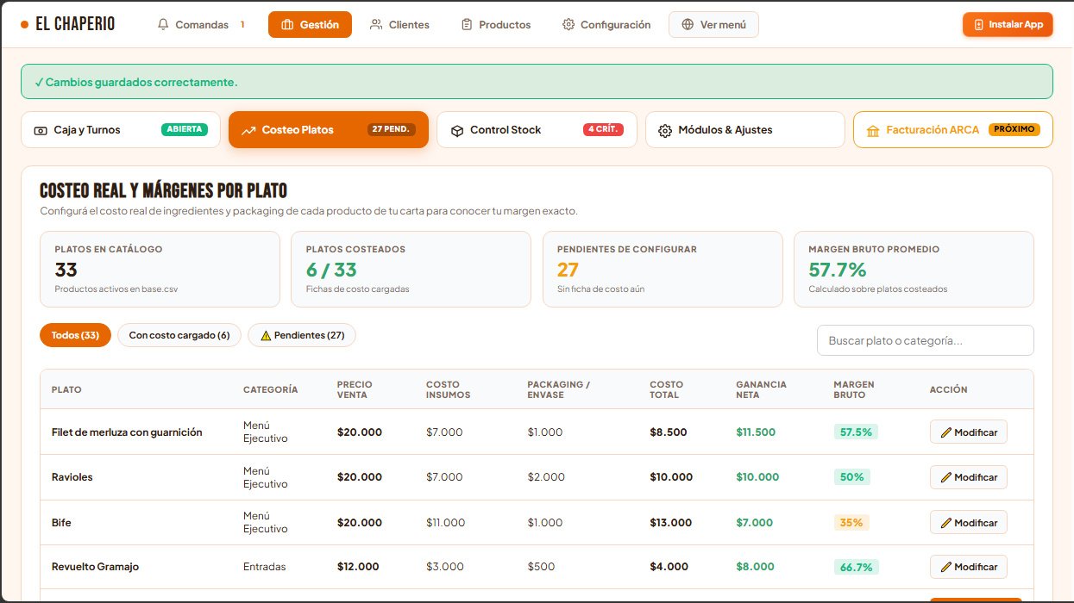Switch to the Caja y Turnos tab
Viewport: 1074px width, 603px height.
tap(121, 130)
